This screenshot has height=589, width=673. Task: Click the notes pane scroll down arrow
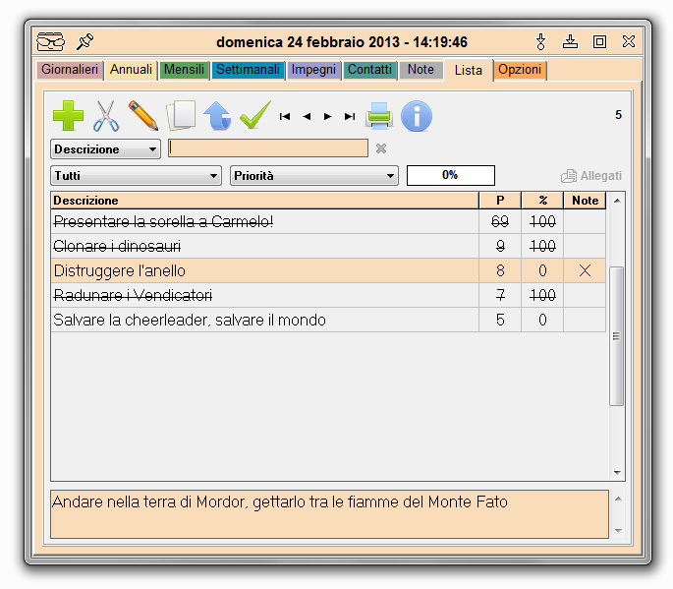618,531
